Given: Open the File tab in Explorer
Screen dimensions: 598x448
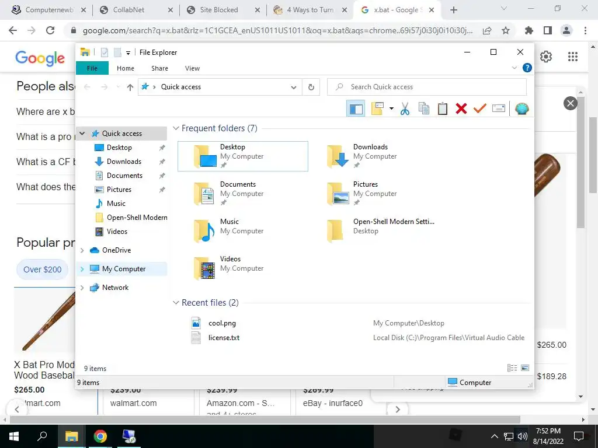Looking at the screenshot, I should pyautogui.click(x=92, y=68).
